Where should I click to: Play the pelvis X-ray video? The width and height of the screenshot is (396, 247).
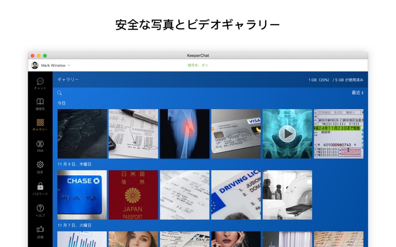point(288,134)
